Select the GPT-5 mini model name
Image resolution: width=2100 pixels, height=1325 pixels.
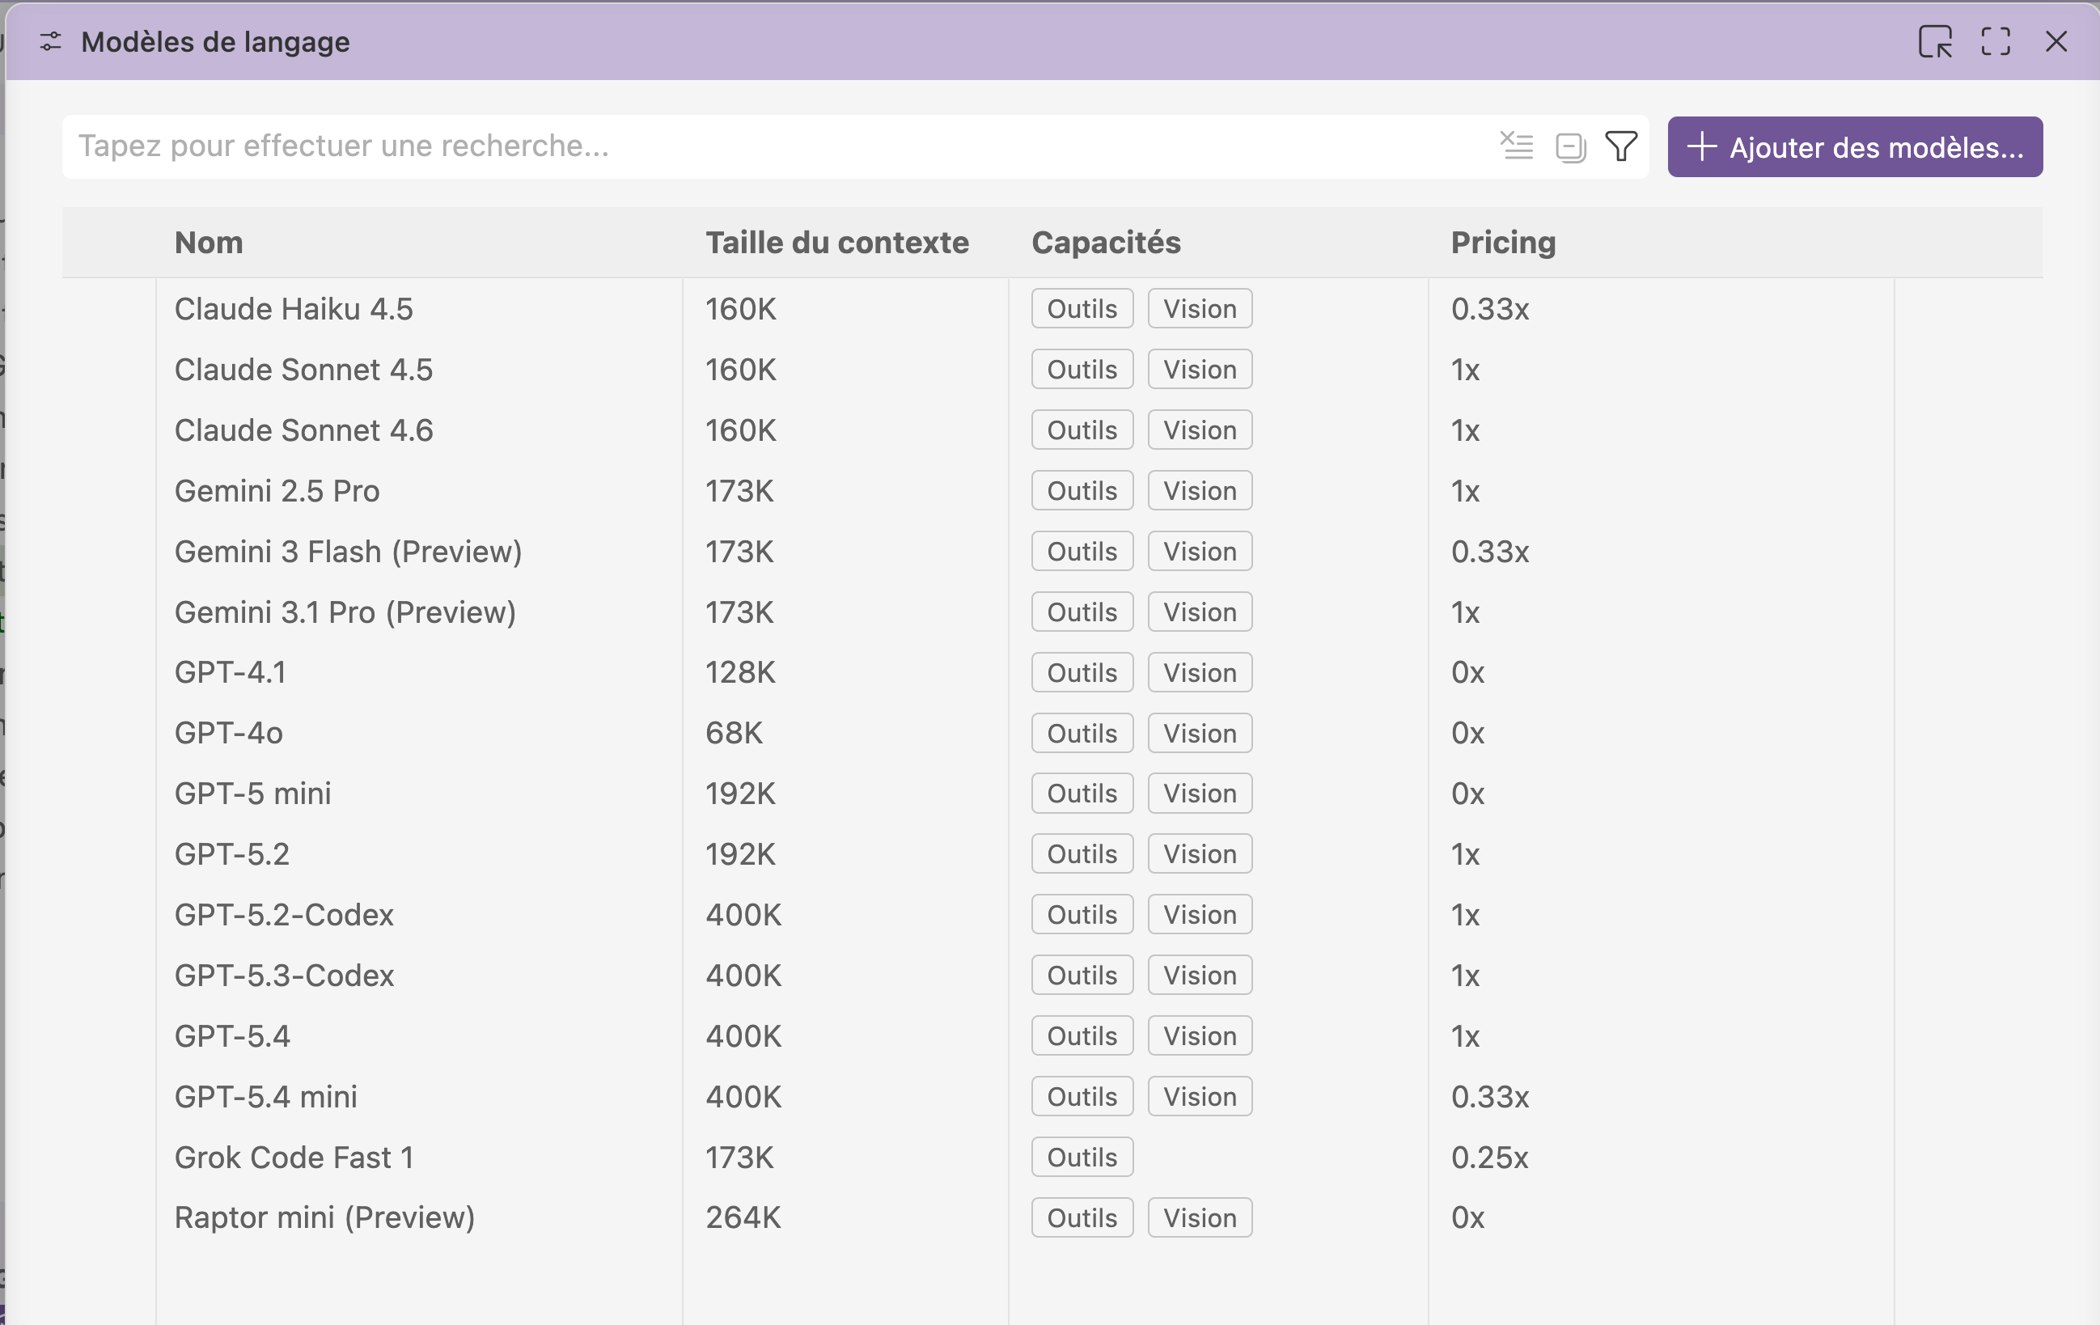(x=253, y=794)
